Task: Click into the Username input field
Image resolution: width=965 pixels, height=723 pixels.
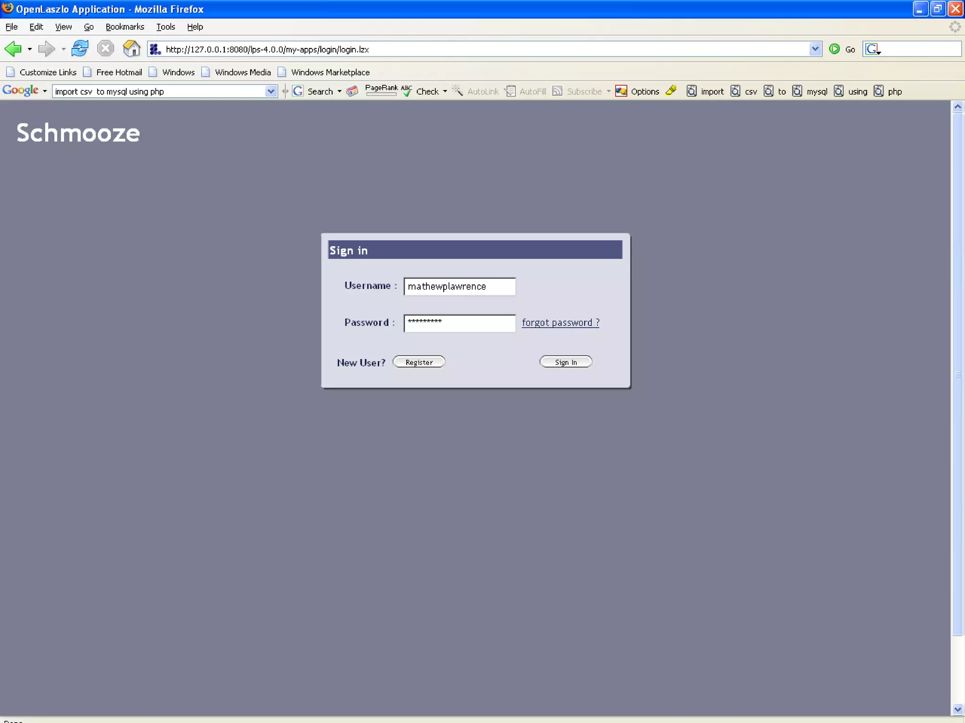Action: tap(459, 286)
